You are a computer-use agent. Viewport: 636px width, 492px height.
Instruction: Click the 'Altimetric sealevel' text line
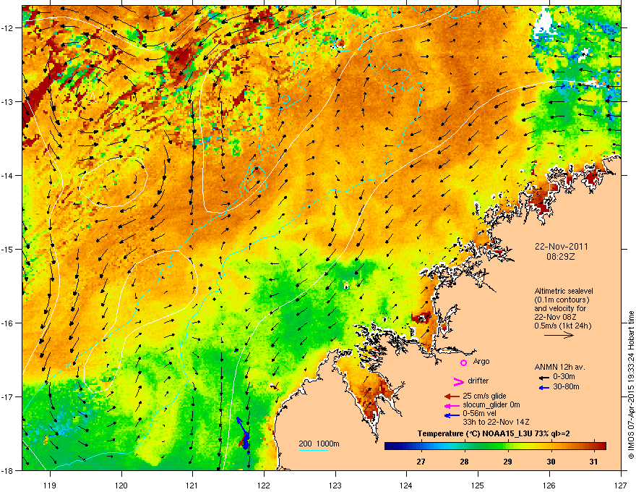pyautogui.click(x=564, y=291)
